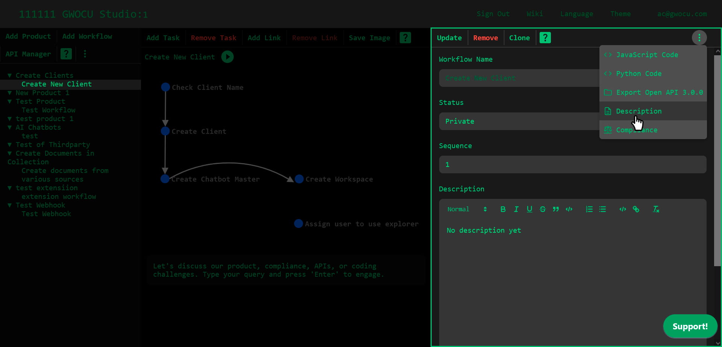Collapse the Test of Thirdparty tree node
Image resolution: width=722 pixels, height=347 pixels.
coord(10,145)
